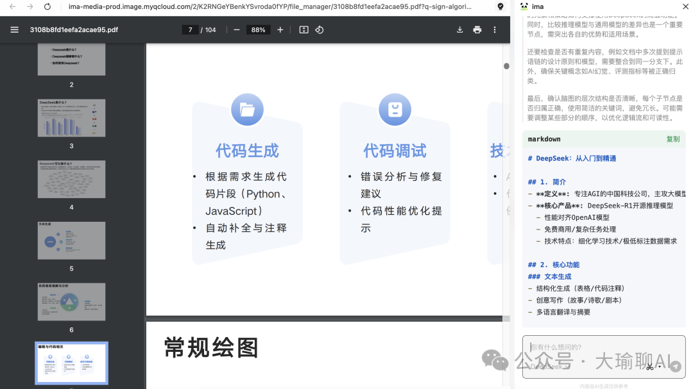Open the PDF viewer three-dot options menu

[495, 29]
